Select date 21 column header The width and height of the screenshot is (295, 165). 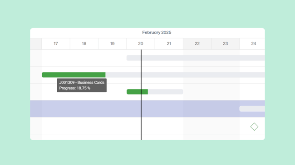tap(169, 44)
